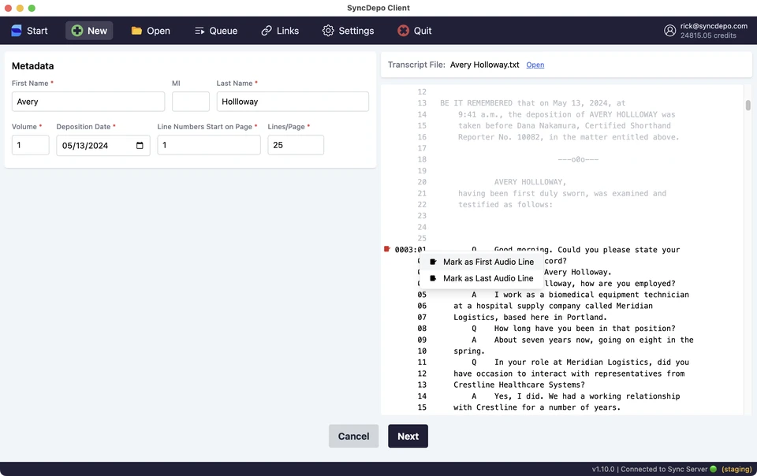Focus the empty MI field
Viewport: 757px width, 476px height.
(x=191, y=102)
